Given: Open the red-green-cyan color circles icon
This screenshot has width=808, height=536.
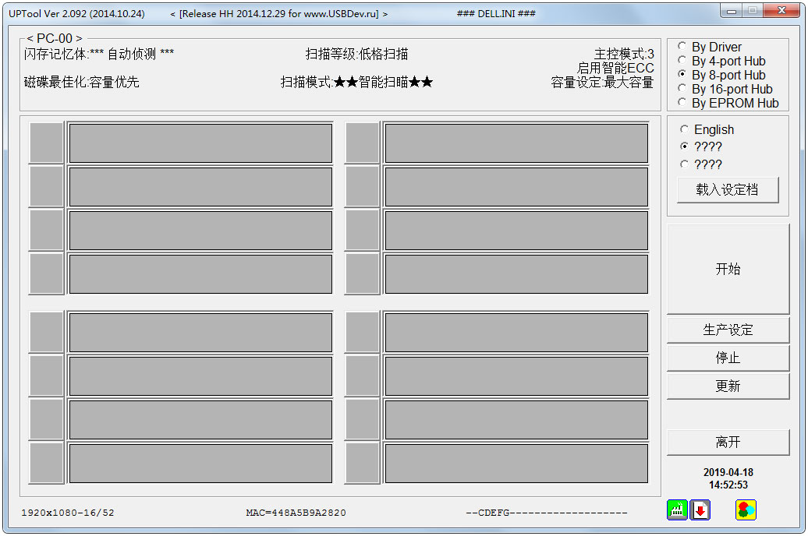Looking at the screenshot, I should (x=746, y=510).
